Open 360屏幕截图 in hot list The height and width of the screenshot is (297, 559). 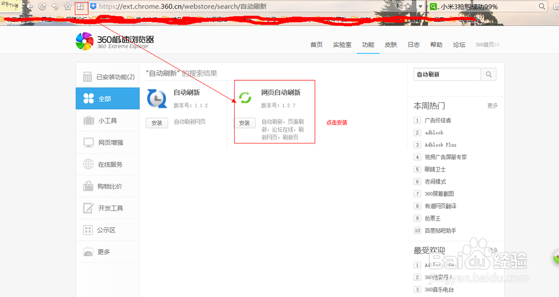(x=439, y=194)
